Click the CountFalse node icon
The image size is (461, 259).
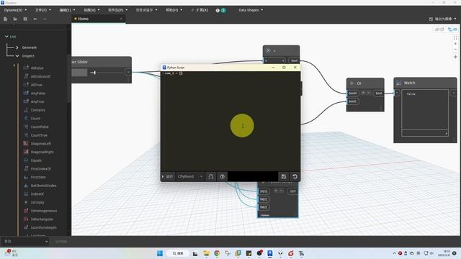26,127
